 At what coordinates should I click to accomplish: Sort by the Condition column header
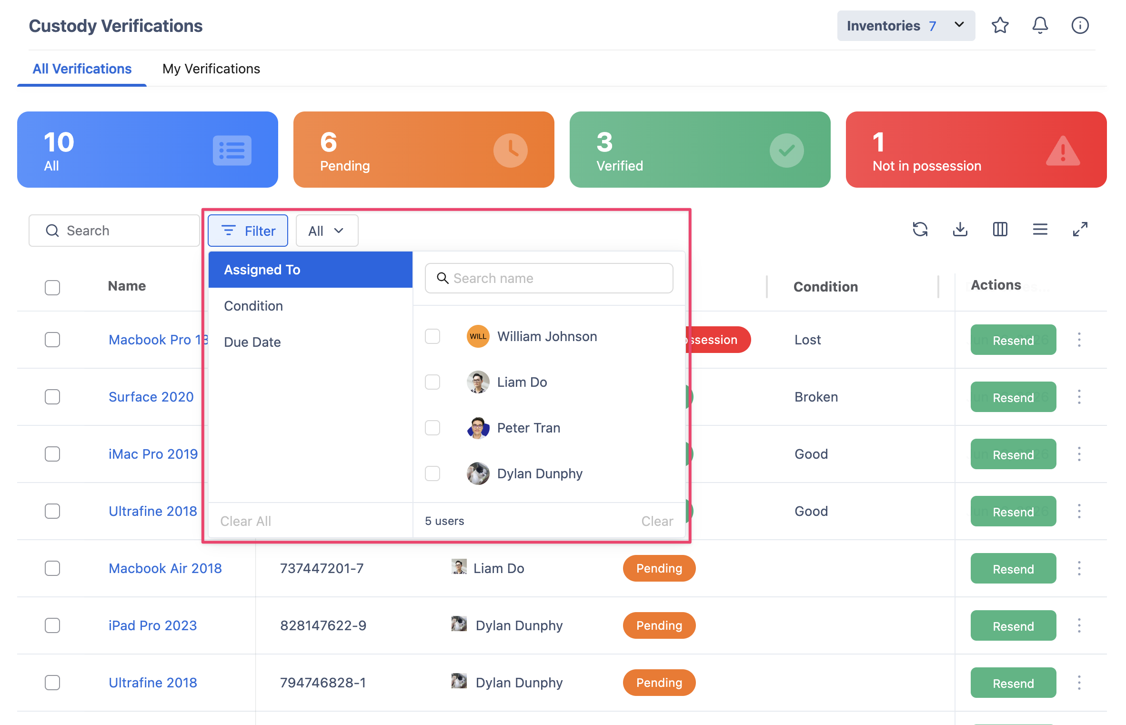tap(825, 287)
